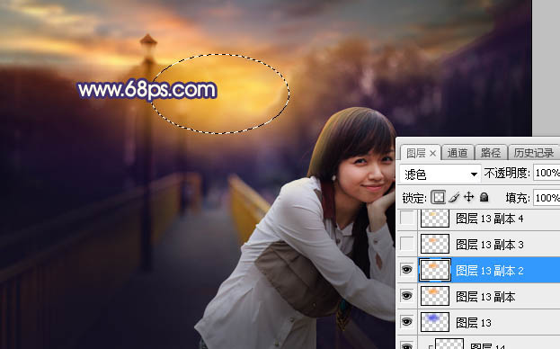Hide the 图层 13 副本 layer

click(407, 296)
